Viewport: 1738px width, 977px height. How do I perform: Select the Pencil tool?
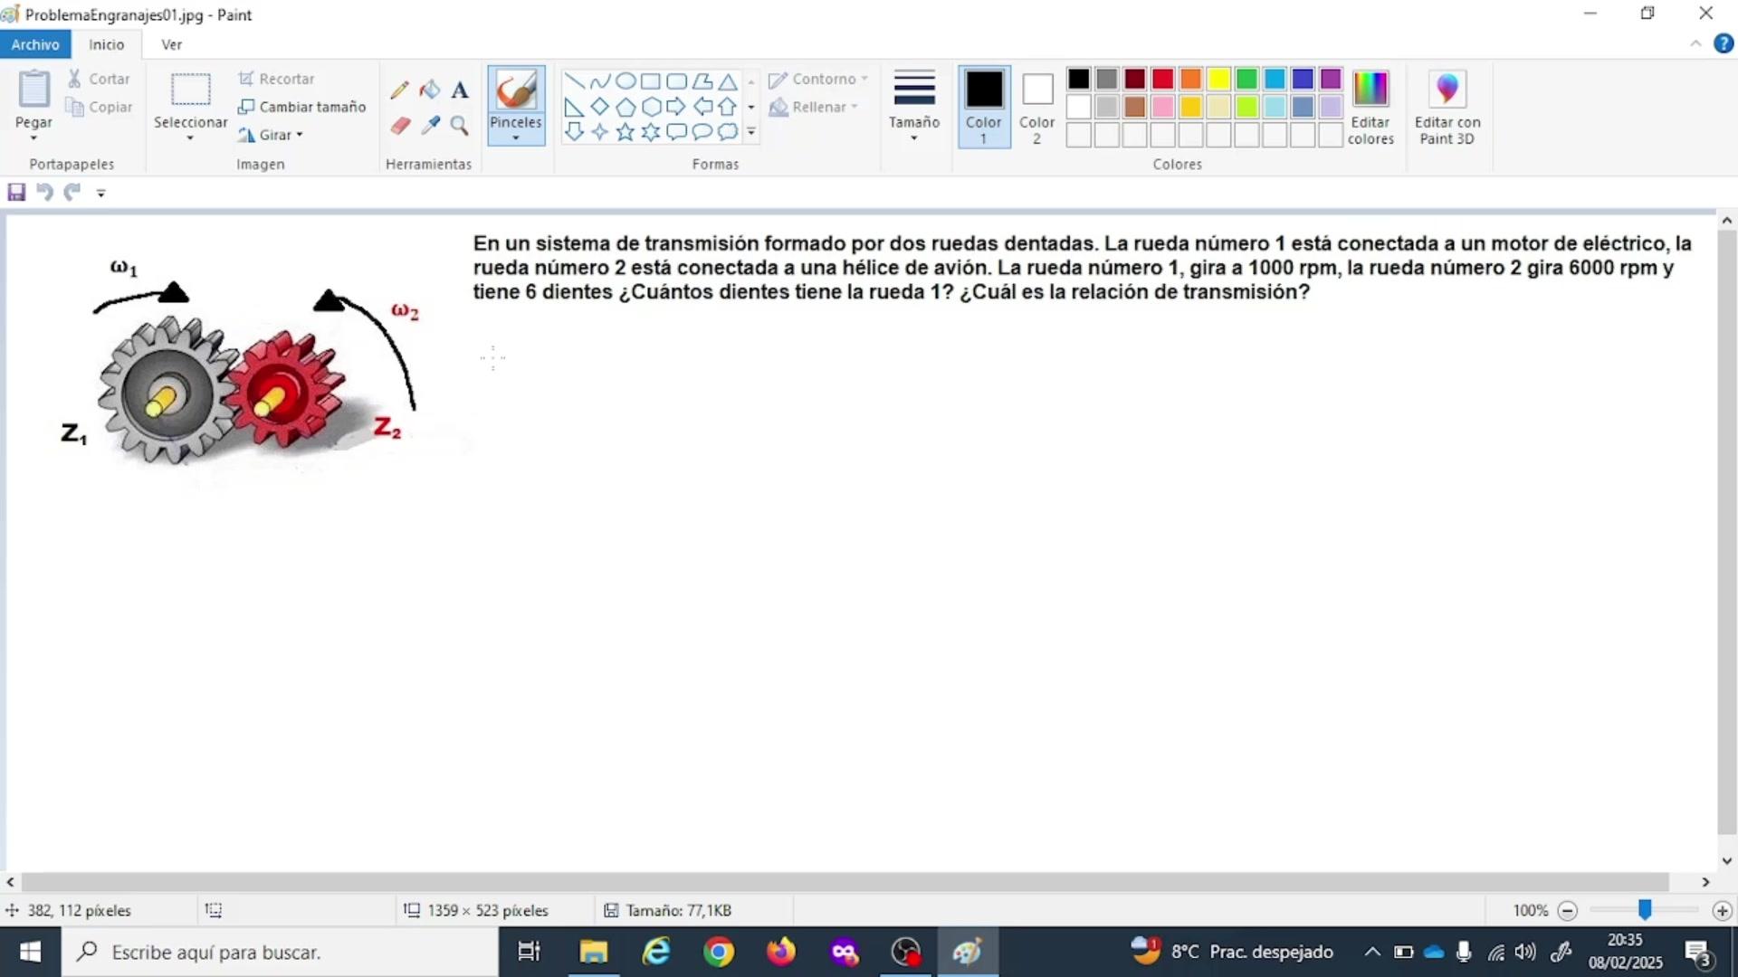coord(399,90)
